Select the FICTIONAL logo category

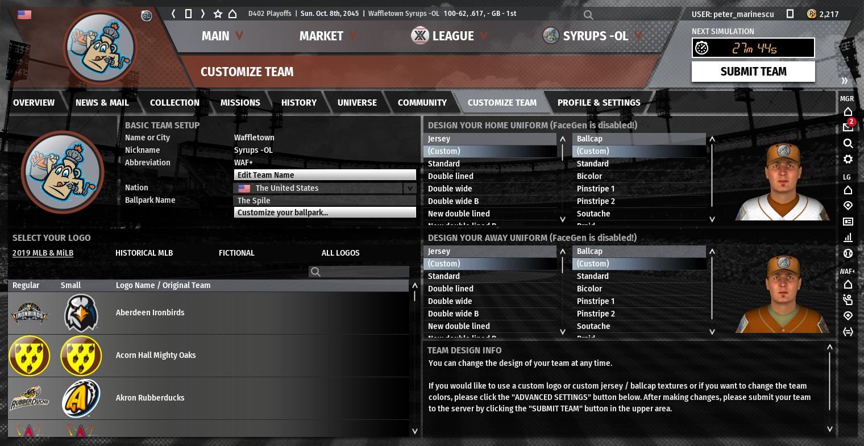tap(236, 253)
